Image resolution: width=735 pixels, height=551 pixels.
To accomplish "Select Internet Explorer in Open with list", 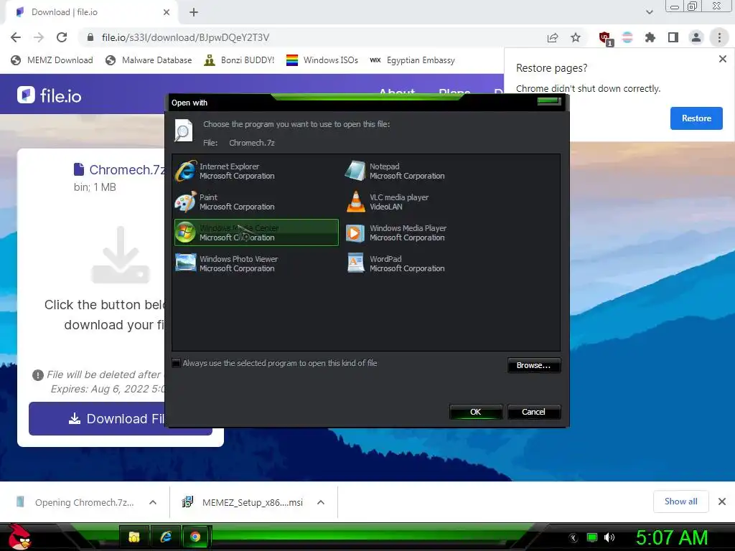I will click(256, 171).
